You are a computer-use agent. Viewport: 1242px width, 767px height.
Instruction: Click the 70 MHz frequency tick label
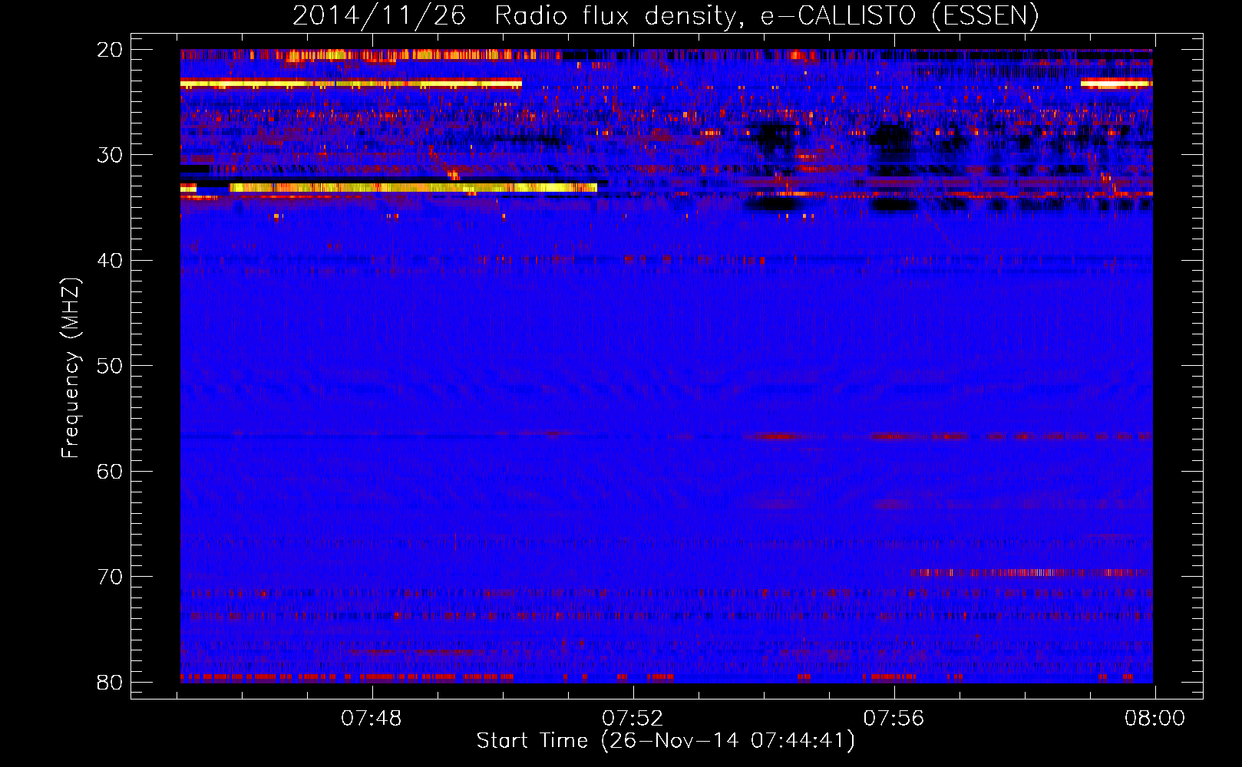point(110,577)
